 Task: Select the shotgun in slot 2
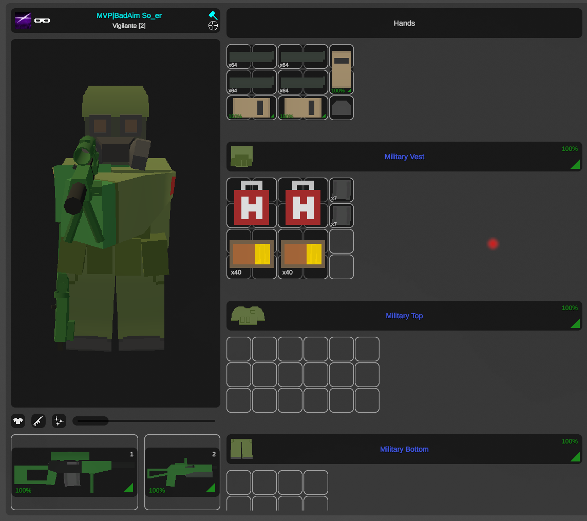(x=182, y=472)
